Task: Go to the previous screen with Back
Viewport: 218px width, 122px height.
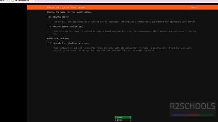Action: pyautogui.click(x=123, y=120)
